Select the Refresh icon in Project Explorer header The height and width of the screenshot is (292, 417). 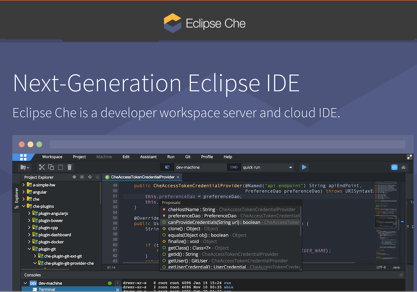pos(90,177)
